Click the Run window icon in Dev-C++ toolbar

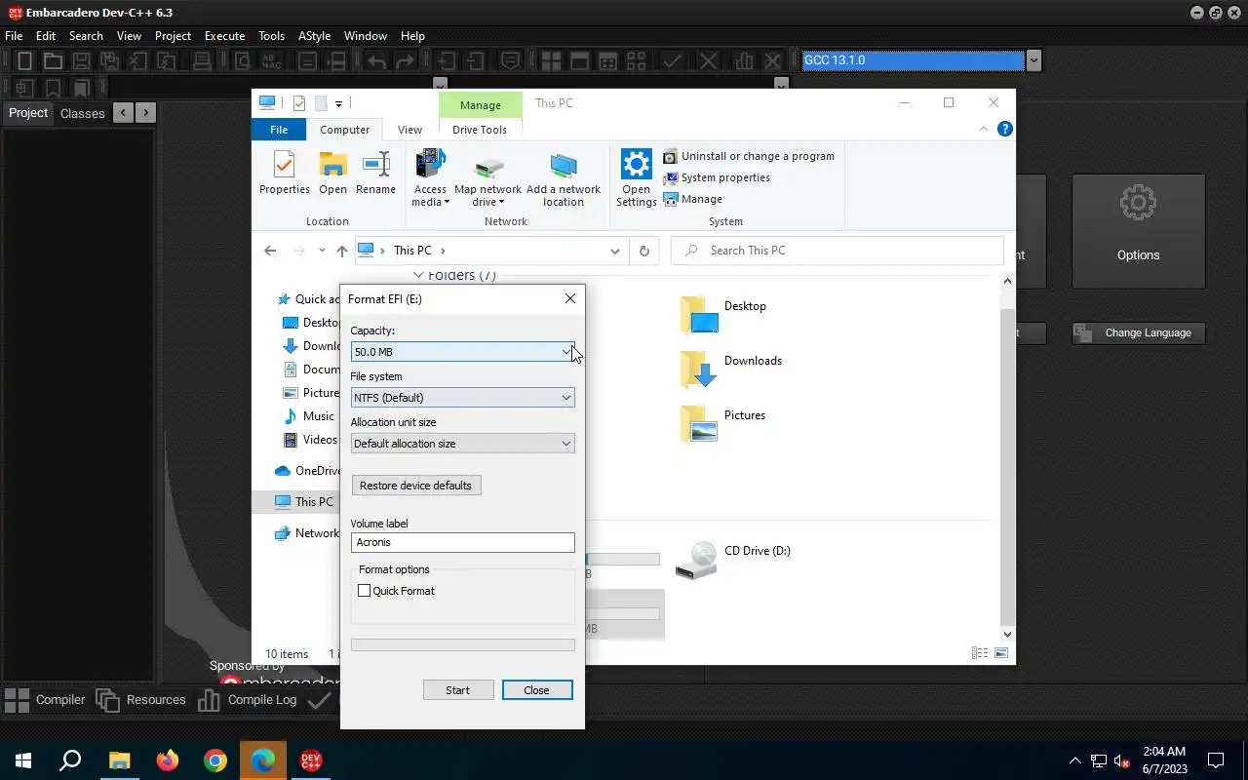579,60
